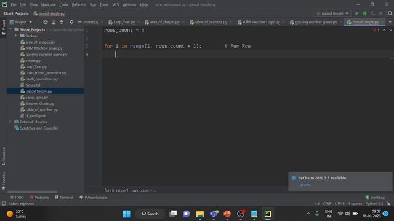Open clock and date in taskbar
This screenshot has width=394, height=221.
[372, 214]
